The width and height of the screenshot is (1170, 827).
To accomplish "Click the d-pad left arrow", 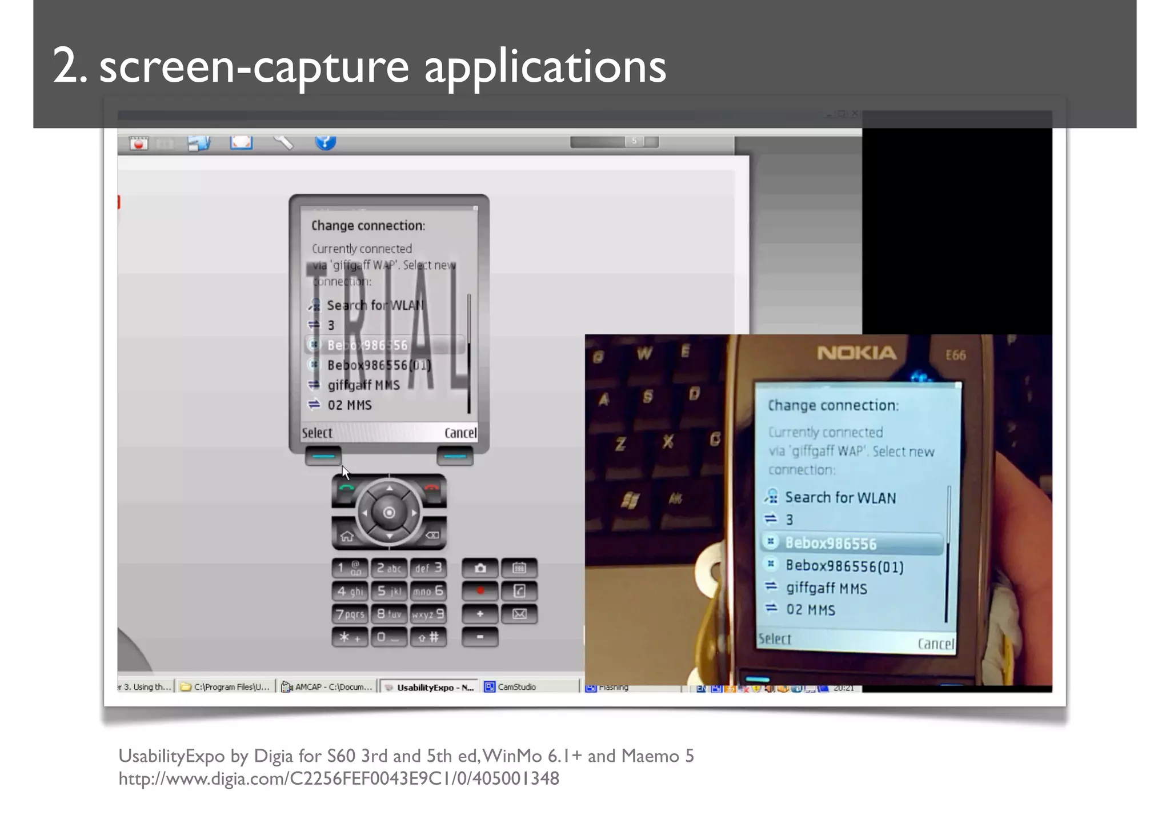I will [x=364, y=513].
